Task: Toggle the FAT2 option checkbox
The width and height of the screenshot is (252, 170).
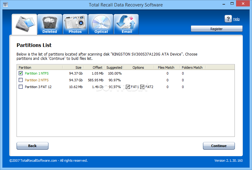Action: click(x=142, y=87)
